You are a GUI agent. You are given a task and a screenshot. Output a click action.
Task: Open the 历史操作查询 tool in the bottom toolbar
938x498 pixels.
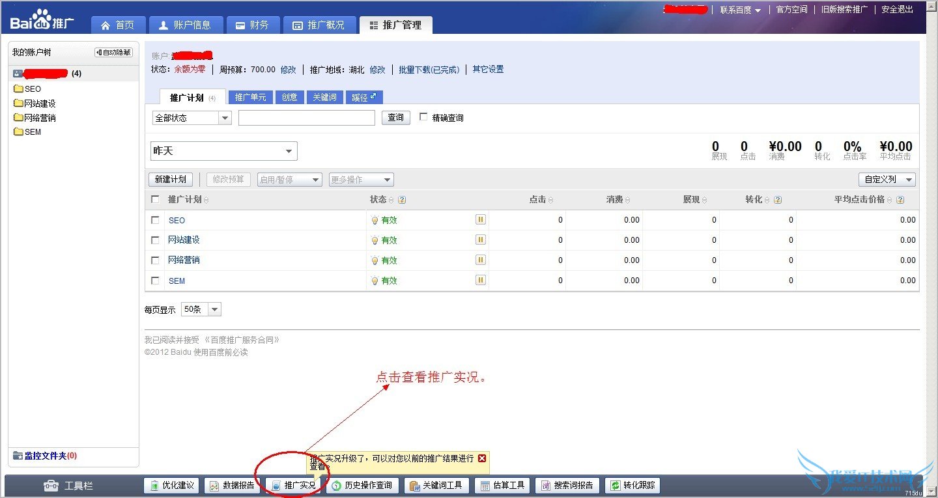coord(363,486)
